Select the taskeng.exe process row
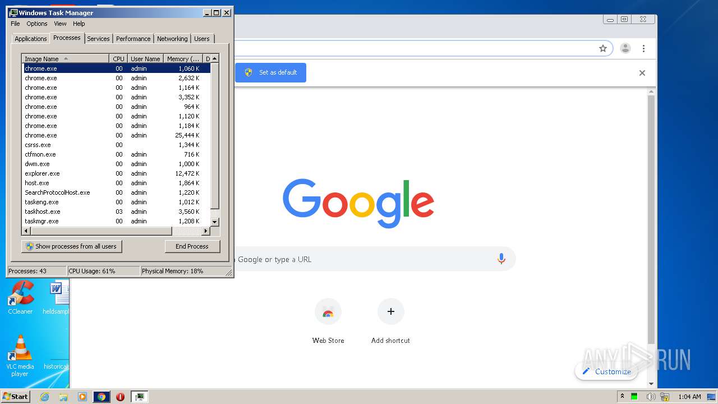This screenshot has width=718, height=404. pyautogui.click(x=116, y=202)
